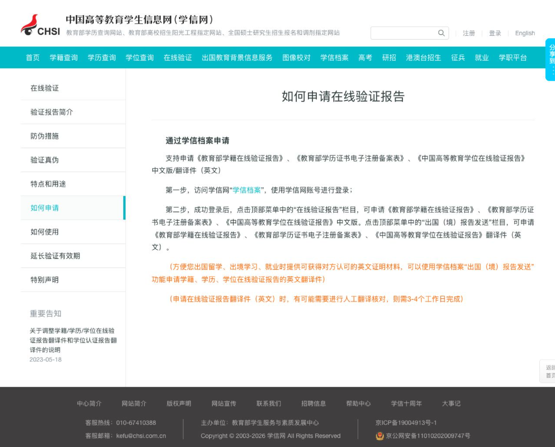Focus the site search box
Screen dimensions: 555x447
pyautogui.click(x=409, y=33)
